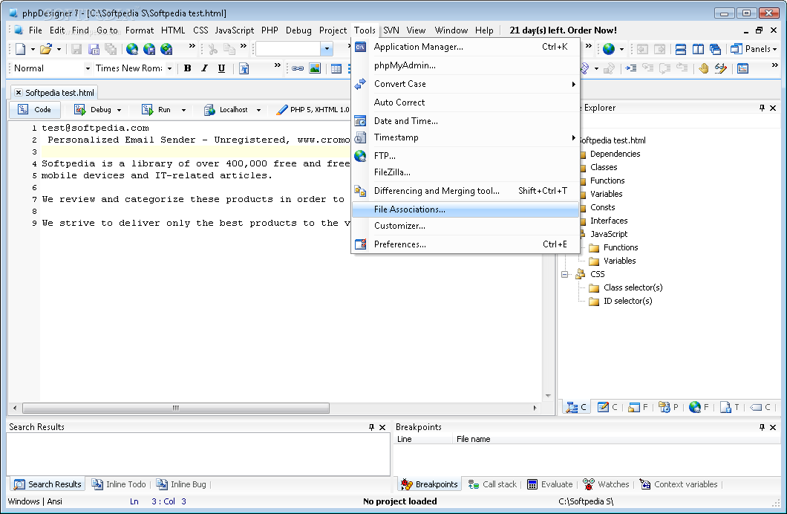Viewport: 787px width, 514px height.
Task: Select the Customizer menu entry
Action: [x=466, y=226]
